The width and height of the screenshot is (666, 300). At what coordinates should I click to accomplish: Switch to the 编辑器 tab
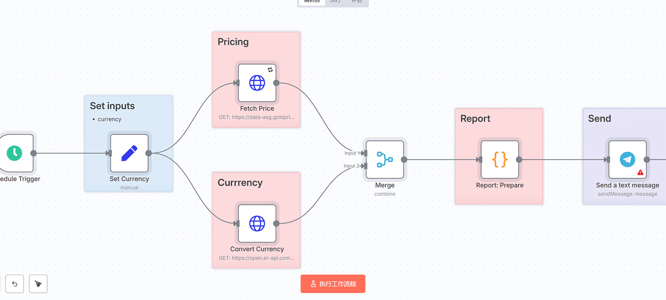312,2
